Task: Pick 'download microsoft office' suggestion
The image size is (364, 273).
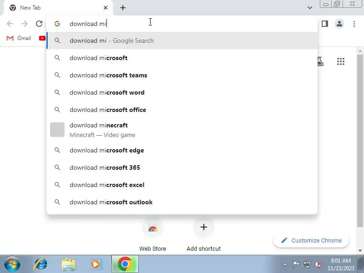Action: (182, 110)
